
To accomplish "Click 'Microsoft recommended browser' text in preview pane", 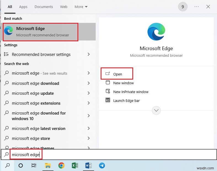I will click(156, 55).
